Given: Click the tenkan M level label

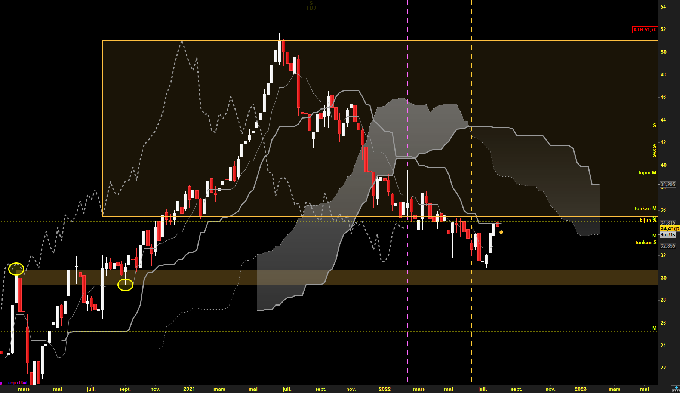Looking at the screenshot, I should coord(646,208).
